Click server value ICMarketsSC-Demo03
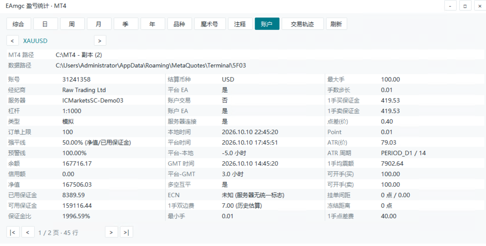Viewport: 486px width, 246px height. pyautogui.click(x=93, y=101)
